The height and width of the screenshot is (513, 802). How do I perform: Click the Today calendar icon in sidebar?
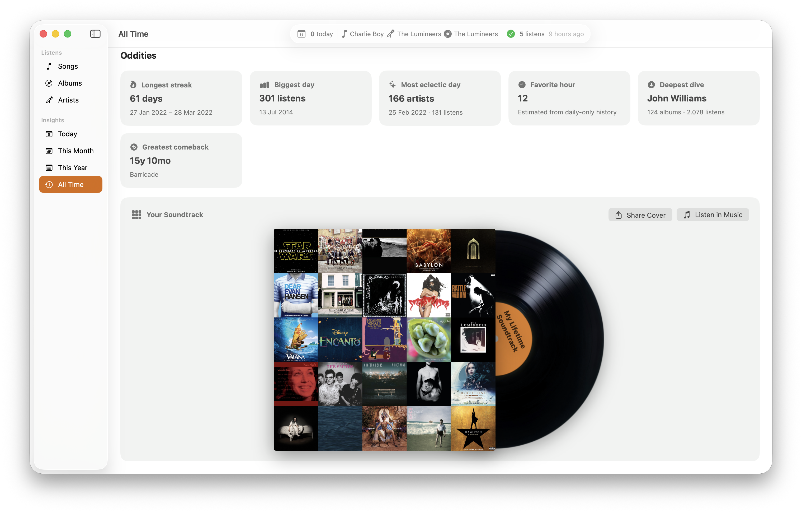coord(49,134)
